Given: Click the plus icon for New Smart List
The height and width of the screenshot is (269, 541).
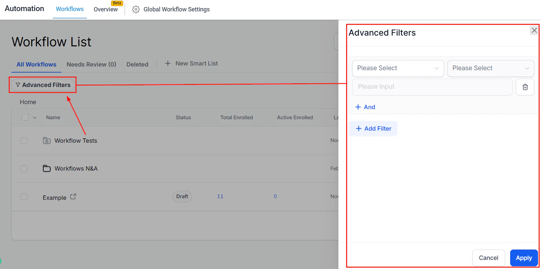Looking at the screenshot, I should click(x=168, y=63).
